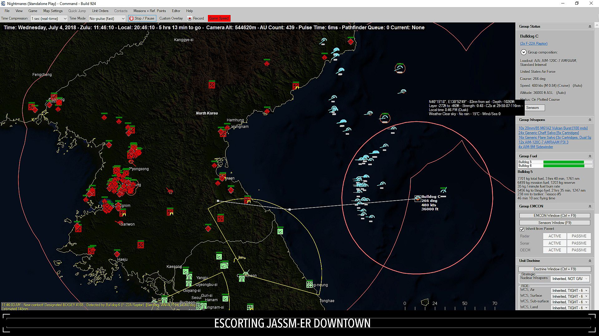This screenshot has width=599, height=336.
Task: Click the right panel vertical scrollbar
Action: pos(596,124)
